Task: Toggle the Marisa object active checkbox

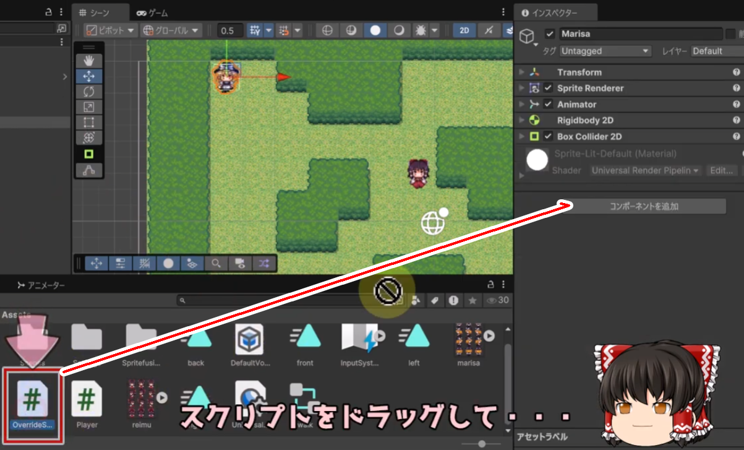Action: 550,34
